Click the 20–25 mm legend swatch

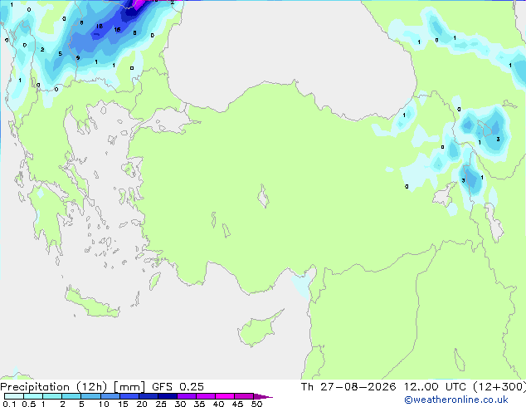pos(148,396)
